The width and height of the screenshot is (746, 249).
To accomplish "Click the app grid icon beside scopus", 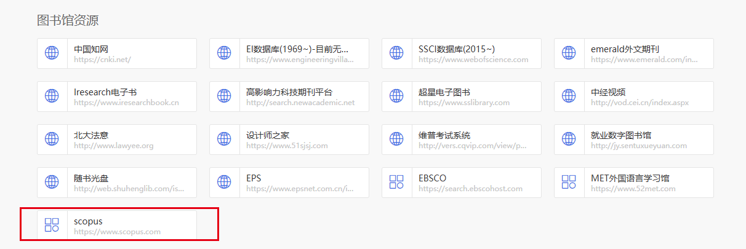I will [x=52, y=226].
